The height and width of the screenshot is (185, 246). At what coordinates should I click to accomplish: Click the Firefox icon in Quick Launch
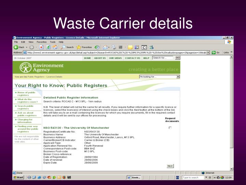pyautogui.click(x=64, y=177)
